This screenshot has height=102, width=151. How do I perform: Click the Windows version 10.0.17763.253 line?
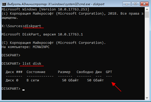[x=45, y=9]
